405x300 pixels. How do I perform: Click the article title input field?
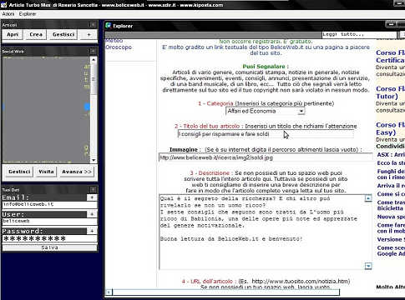click(x=266, y=134)
